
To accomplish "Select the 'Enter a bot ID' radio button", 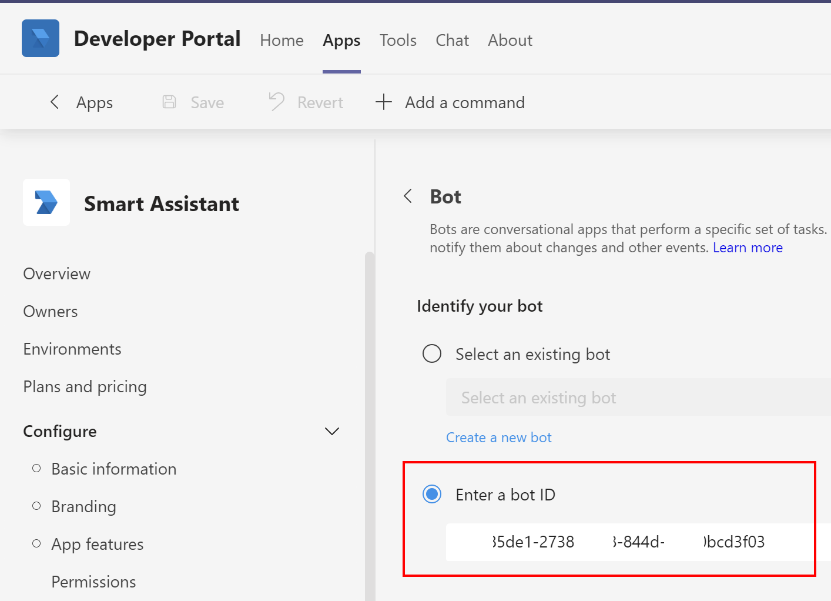I will 432,495.
